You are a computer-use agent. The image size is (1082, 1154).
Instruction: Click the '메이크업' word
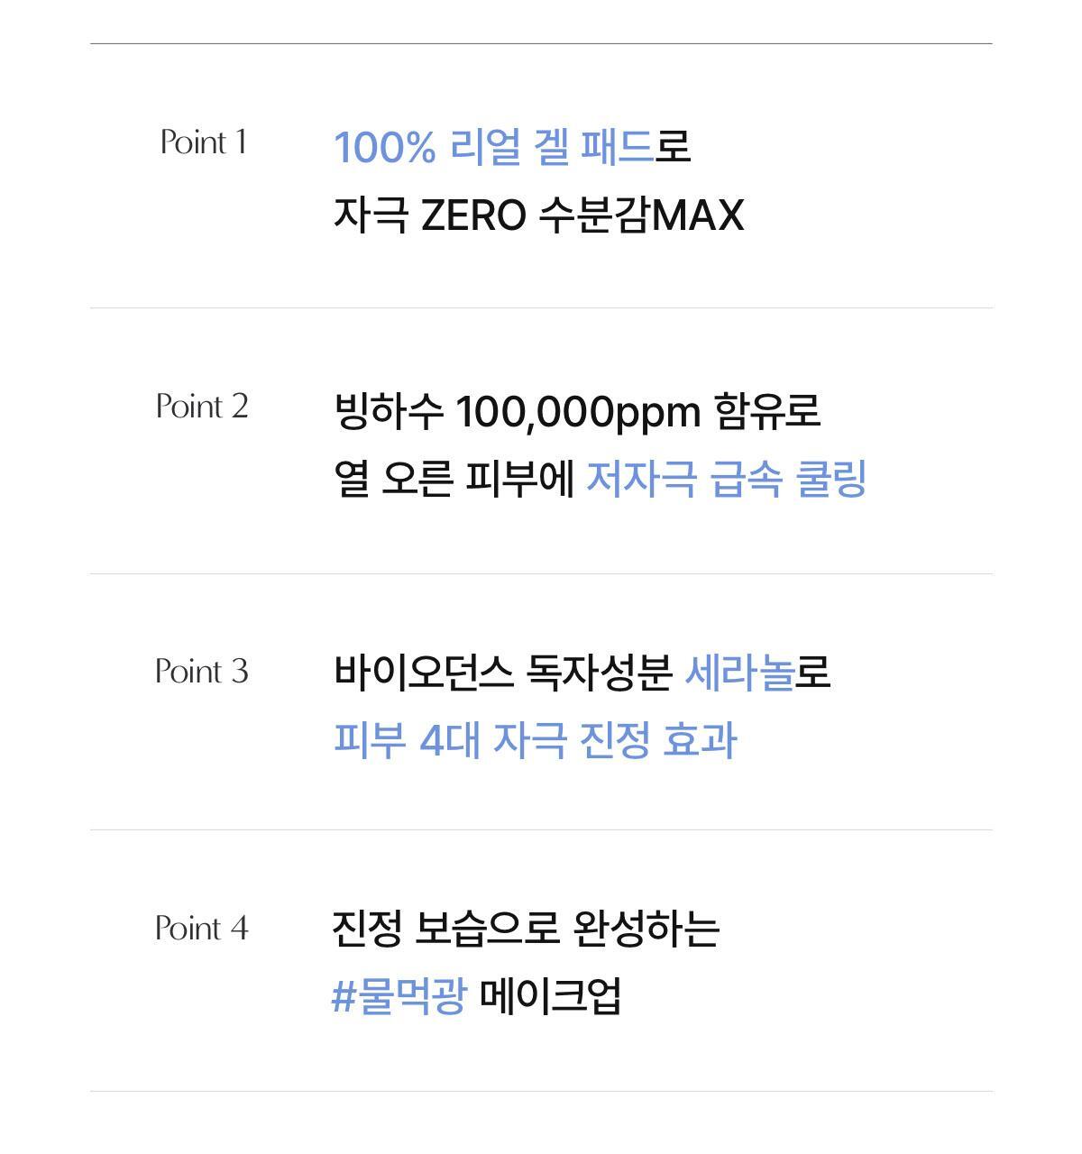pos(550,997)
